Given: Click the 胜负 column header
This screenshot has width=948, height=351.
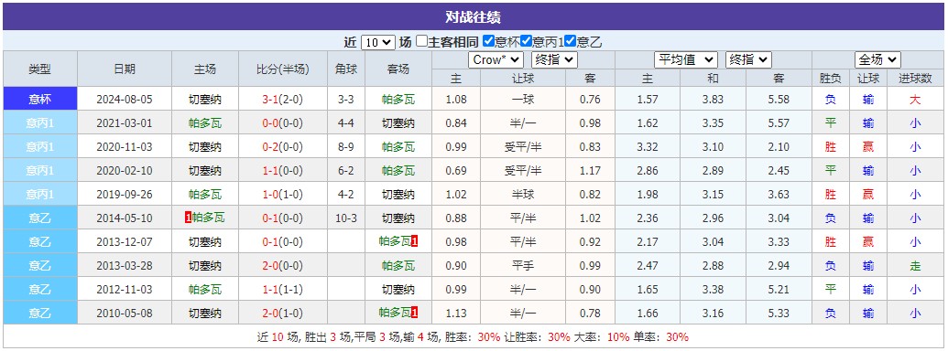Looking at the screenshot, I should click(830, 78).
